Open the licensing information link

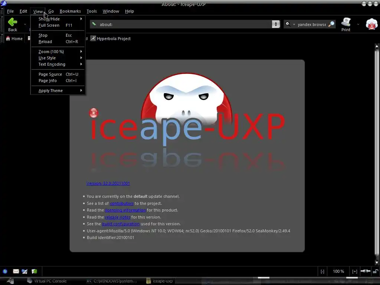pos(125,210)
